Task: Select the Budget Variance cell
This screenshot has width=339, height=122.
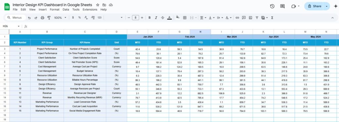Action: [x=85, y=71]
